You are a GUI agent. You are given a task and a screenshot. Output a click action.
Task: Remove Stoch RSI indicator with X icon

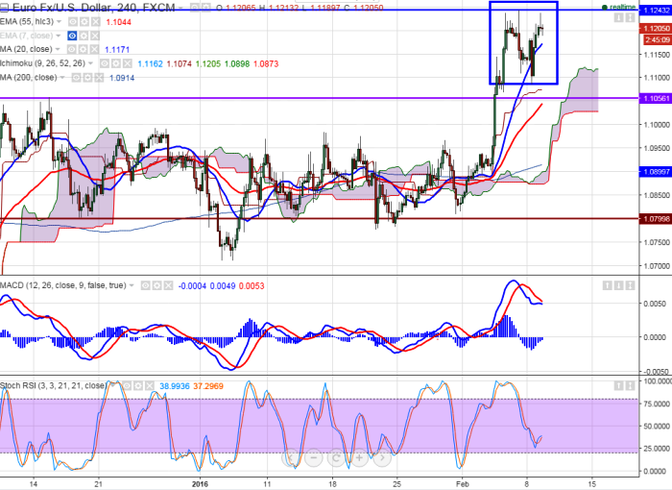[x=150, y=385]
